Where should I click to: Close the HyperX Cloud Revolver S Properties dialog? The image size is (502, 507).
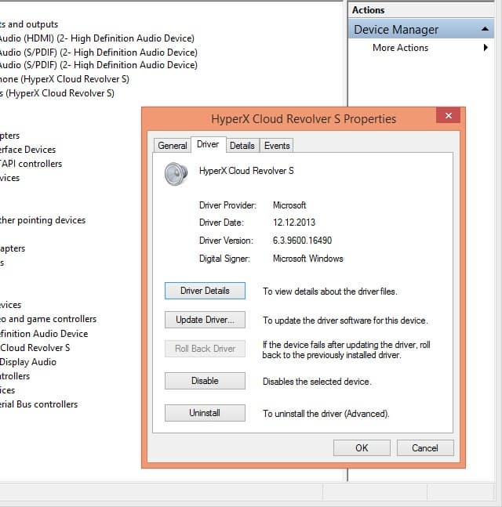click(x=448, y=115)
